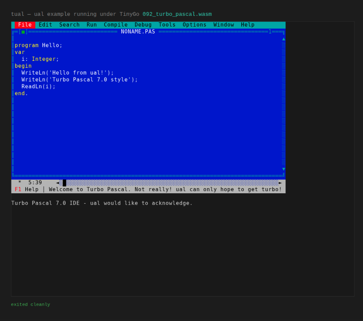Image resolution: width=363 pixels, height=321 pixels.
Task: Click the horizontal scrollbar left arrow
Action: pos(57,183)
